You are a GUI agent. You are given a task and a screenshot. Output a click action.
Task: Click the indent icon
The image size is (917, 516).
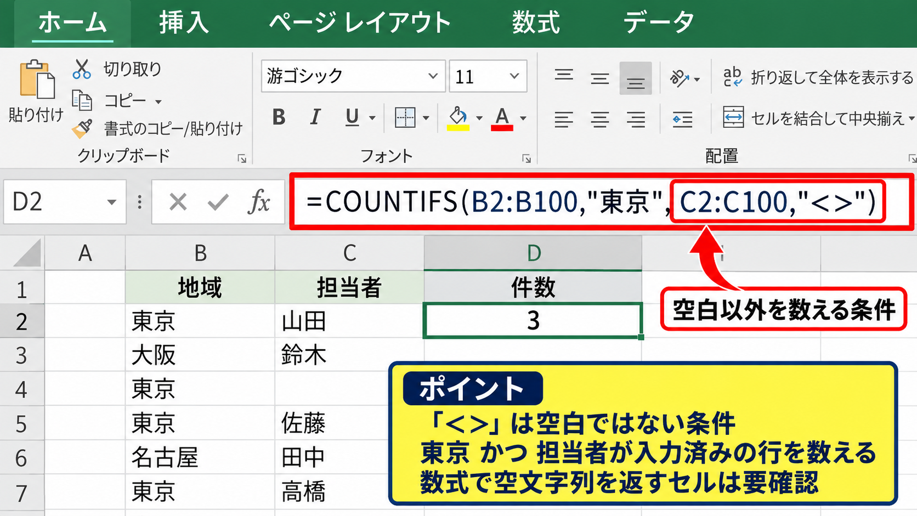[682, 118]
